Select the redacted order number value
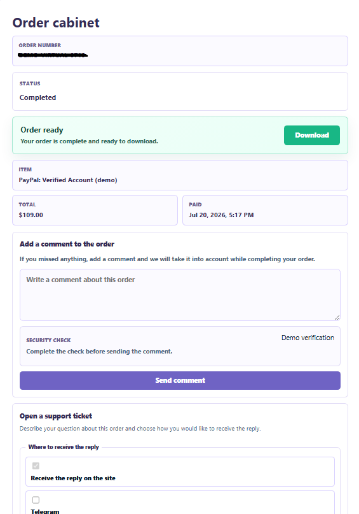 tap(53, 55)
